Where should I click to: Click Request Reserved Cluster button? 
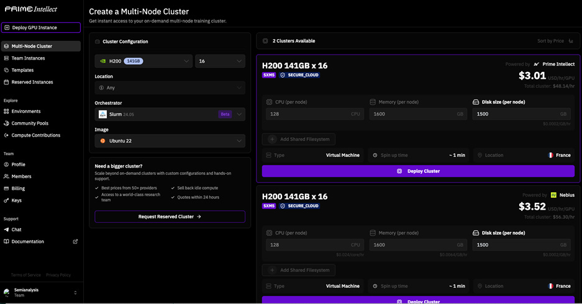pyautogui.click(x=170, y=217)
